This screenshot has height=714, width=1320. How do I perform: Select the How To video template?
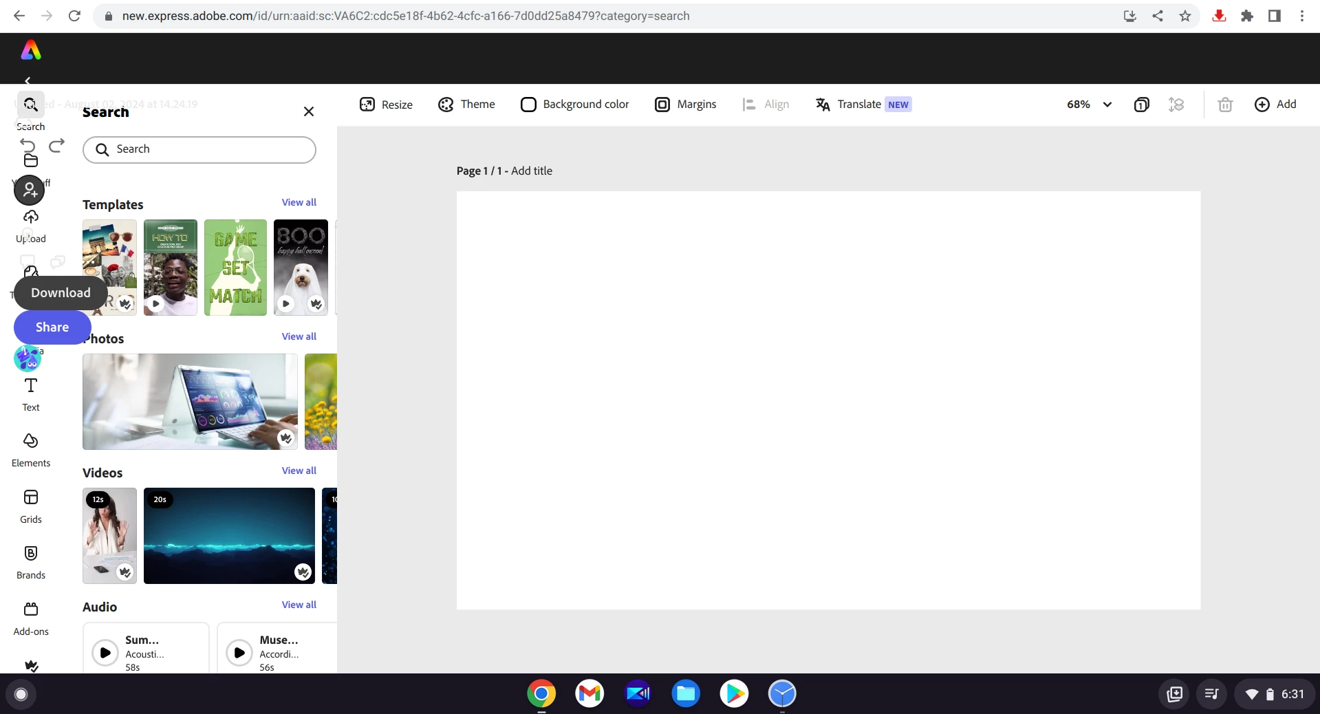[171, 268]
